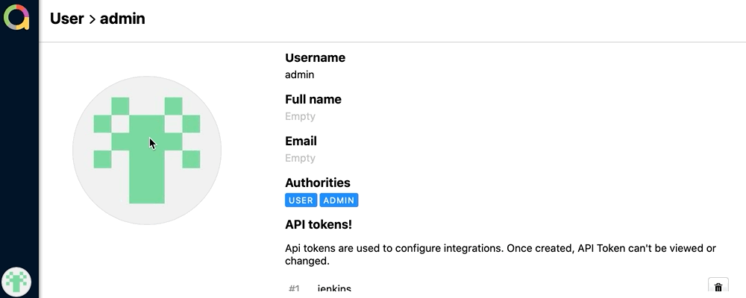Select the admin username value

[299, 74]
